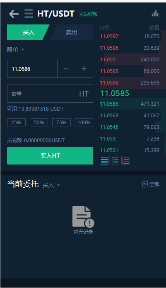Select the 25% amount option
166x288 pixels.
click(16, 122)
